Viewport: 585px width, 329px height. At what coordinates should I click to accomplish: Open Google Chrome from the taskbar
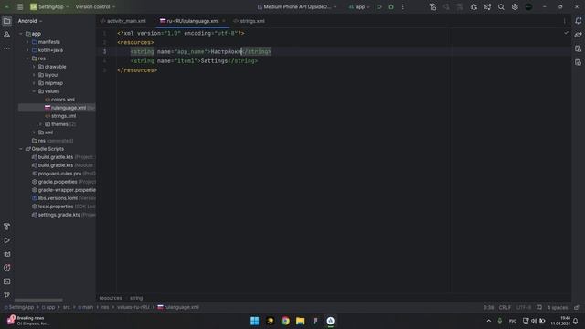tap(285, 321)
